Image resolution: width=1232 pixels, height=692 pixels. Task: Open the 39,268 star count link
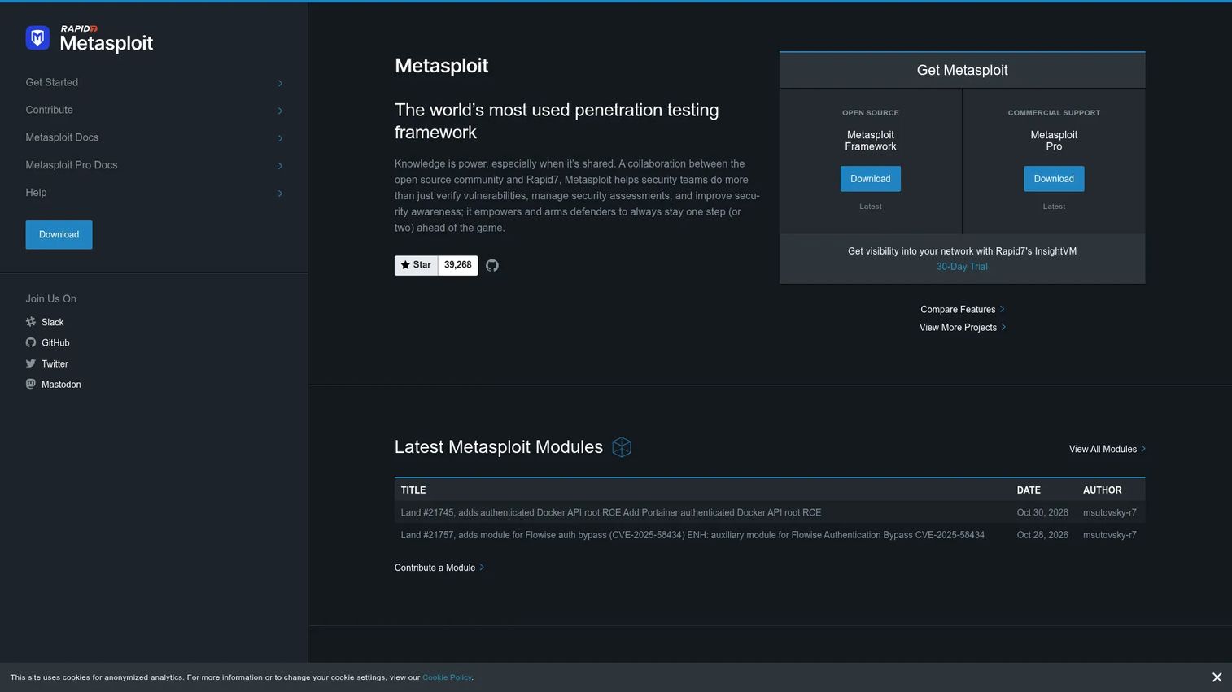tap(458, 265)
